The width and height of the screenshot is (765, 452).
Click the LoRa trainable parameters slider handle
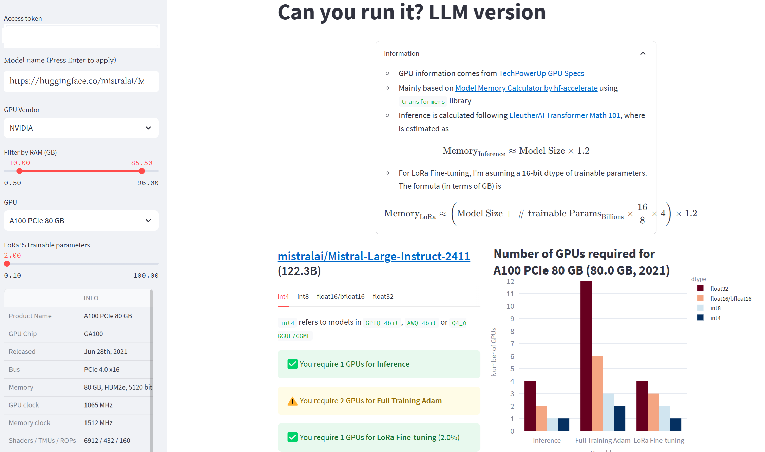[x=7, y=264]
